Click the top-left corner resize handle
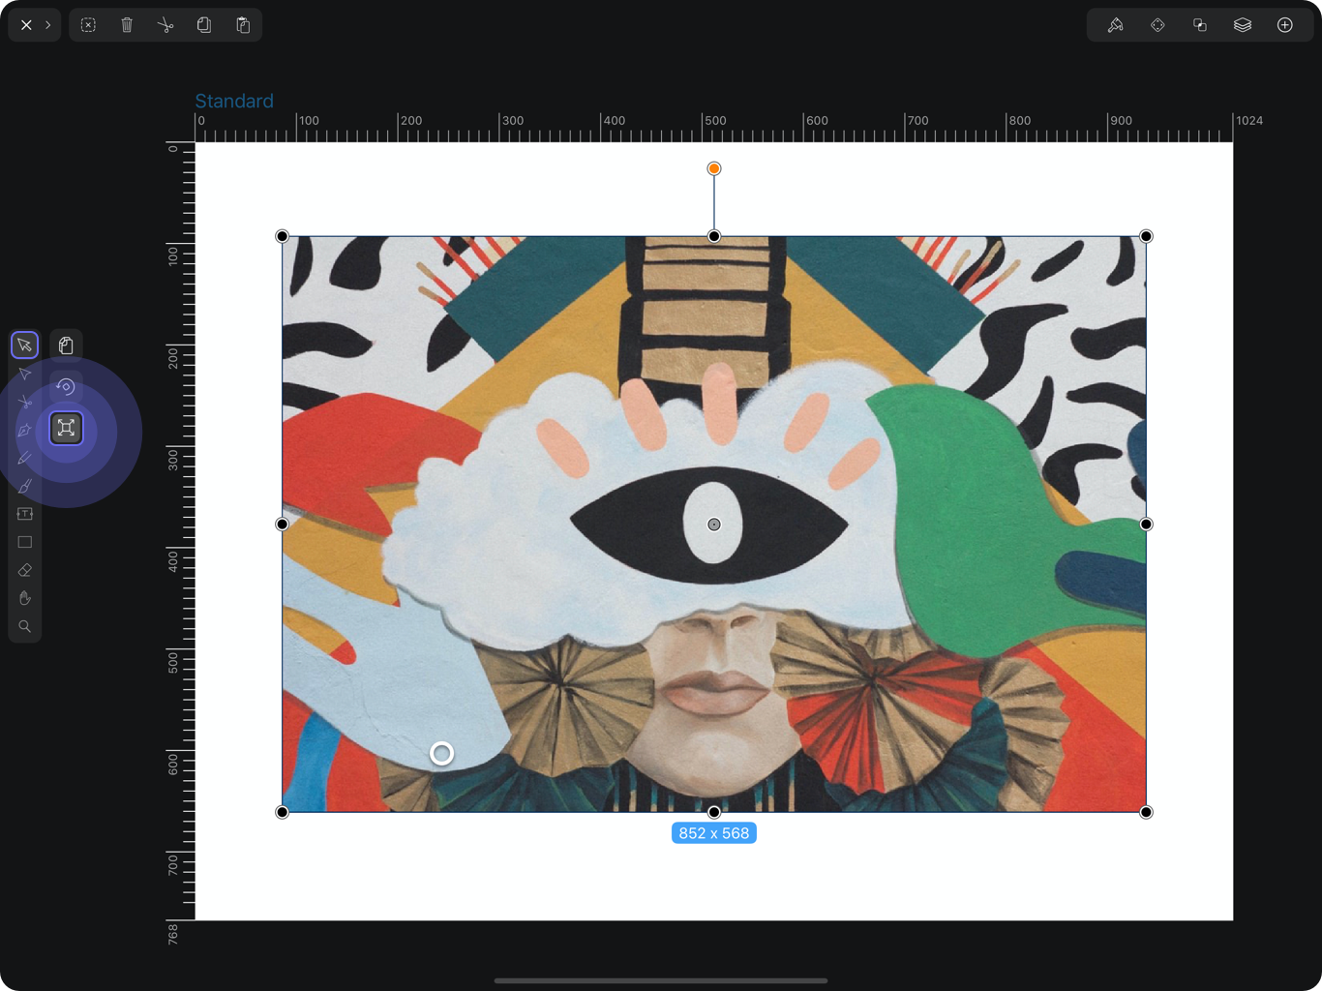 282,236
